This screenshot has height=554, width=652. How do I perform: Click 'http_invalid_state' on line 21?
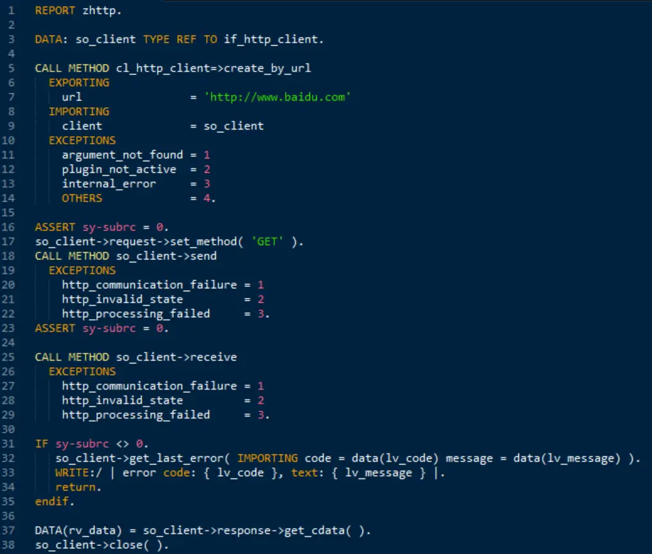point(122,299)
